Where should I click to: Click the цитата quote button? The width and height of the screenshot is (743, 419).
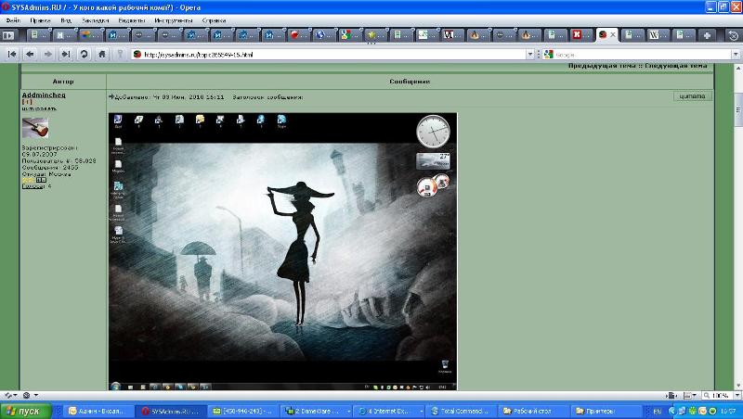[x=692, y=96]
